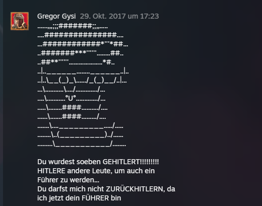
Task: Click the ASCII row with asterisks and hashes
Action: [x=83, y=44]
